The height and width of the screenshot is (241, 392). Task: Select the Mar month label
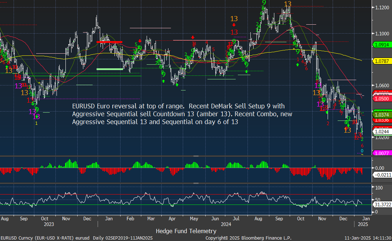(x=151, y=219)
